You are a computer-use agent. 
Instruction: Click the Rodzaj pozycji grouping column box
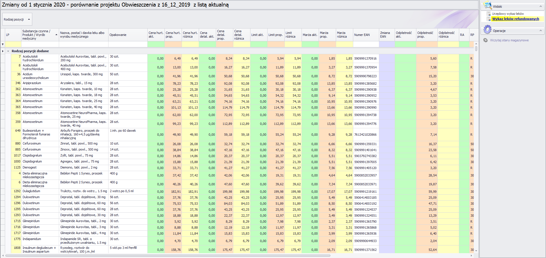17,19
